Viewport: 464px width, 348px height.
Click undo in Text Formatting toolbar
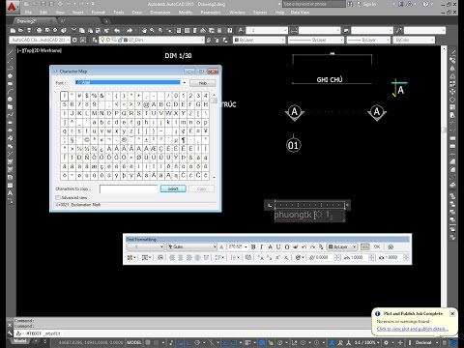pyautogui.click(x=304, y=247)
